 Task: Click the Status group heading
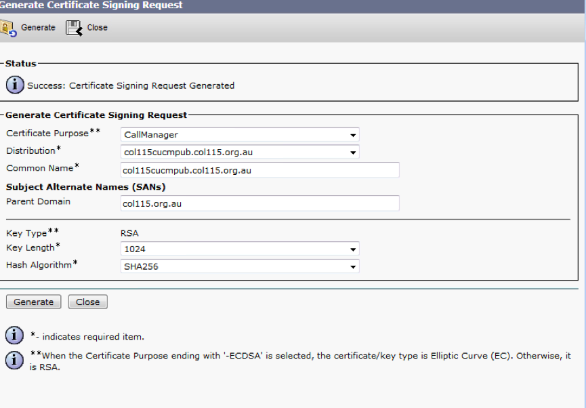coord(21,64)
